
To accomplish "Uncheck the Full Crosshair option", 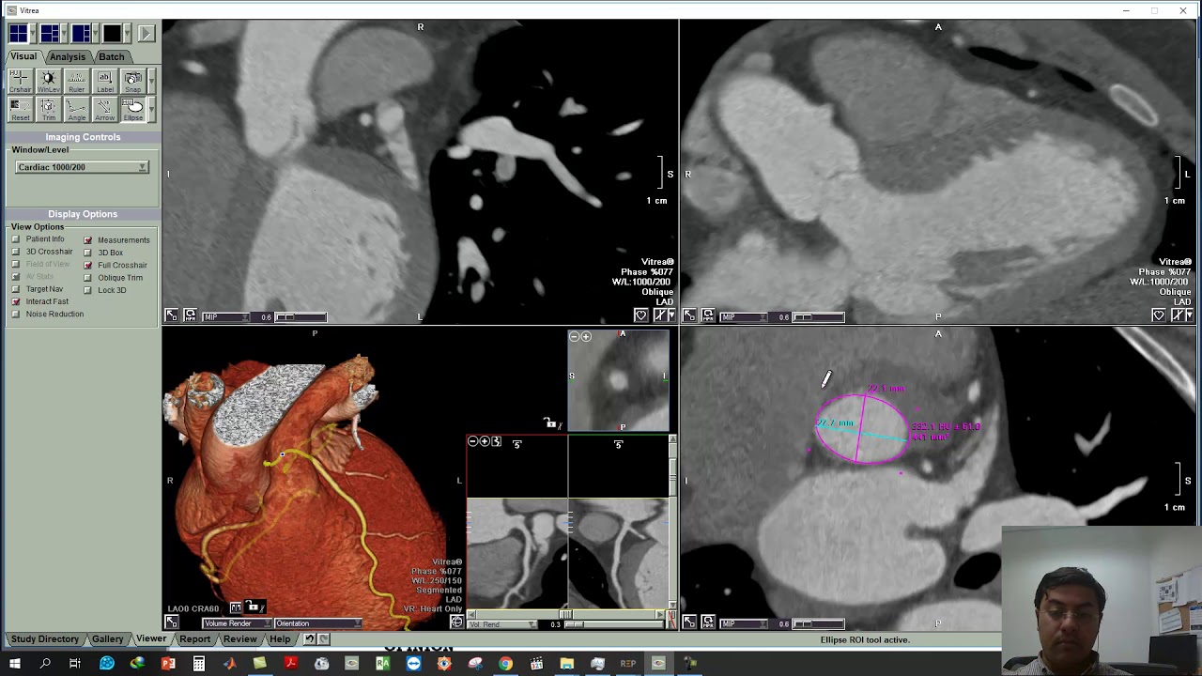I will point(87,265).
